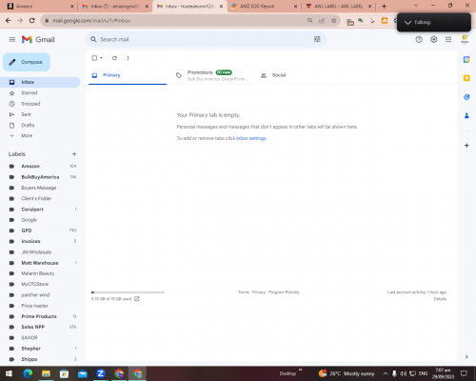Image resolution: width=476 pixels, height=381 pixels.
Task: Open the panther wind label
Action: coord(35,295)
